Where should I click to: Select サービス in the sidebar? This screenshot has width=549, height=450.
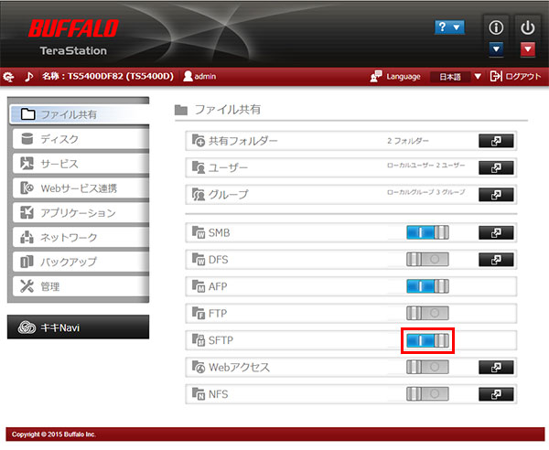point(81,164)
